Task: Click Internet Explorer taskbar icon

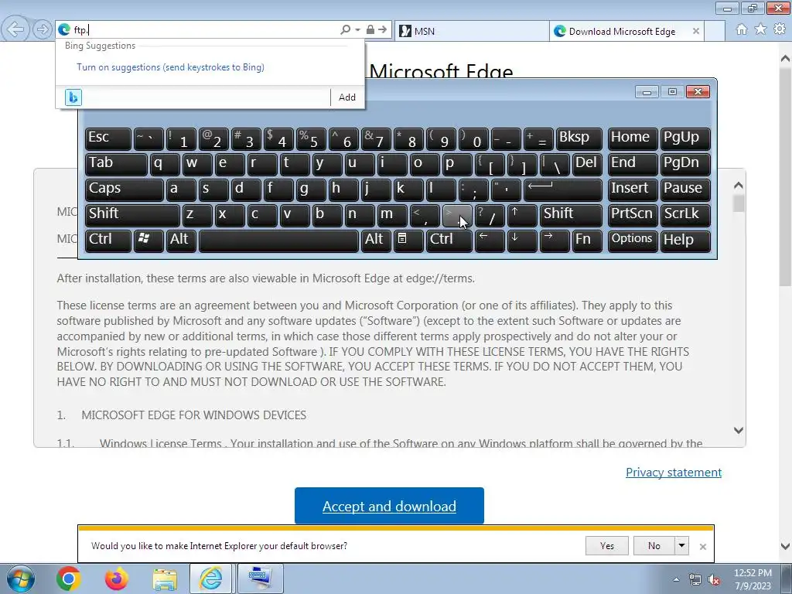Action: 211,579
